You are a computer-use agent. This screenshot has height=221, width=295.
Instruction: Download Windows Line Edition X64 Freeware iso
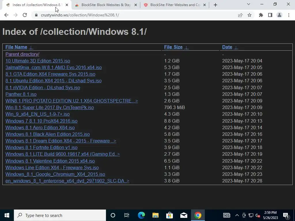point(52,168)
